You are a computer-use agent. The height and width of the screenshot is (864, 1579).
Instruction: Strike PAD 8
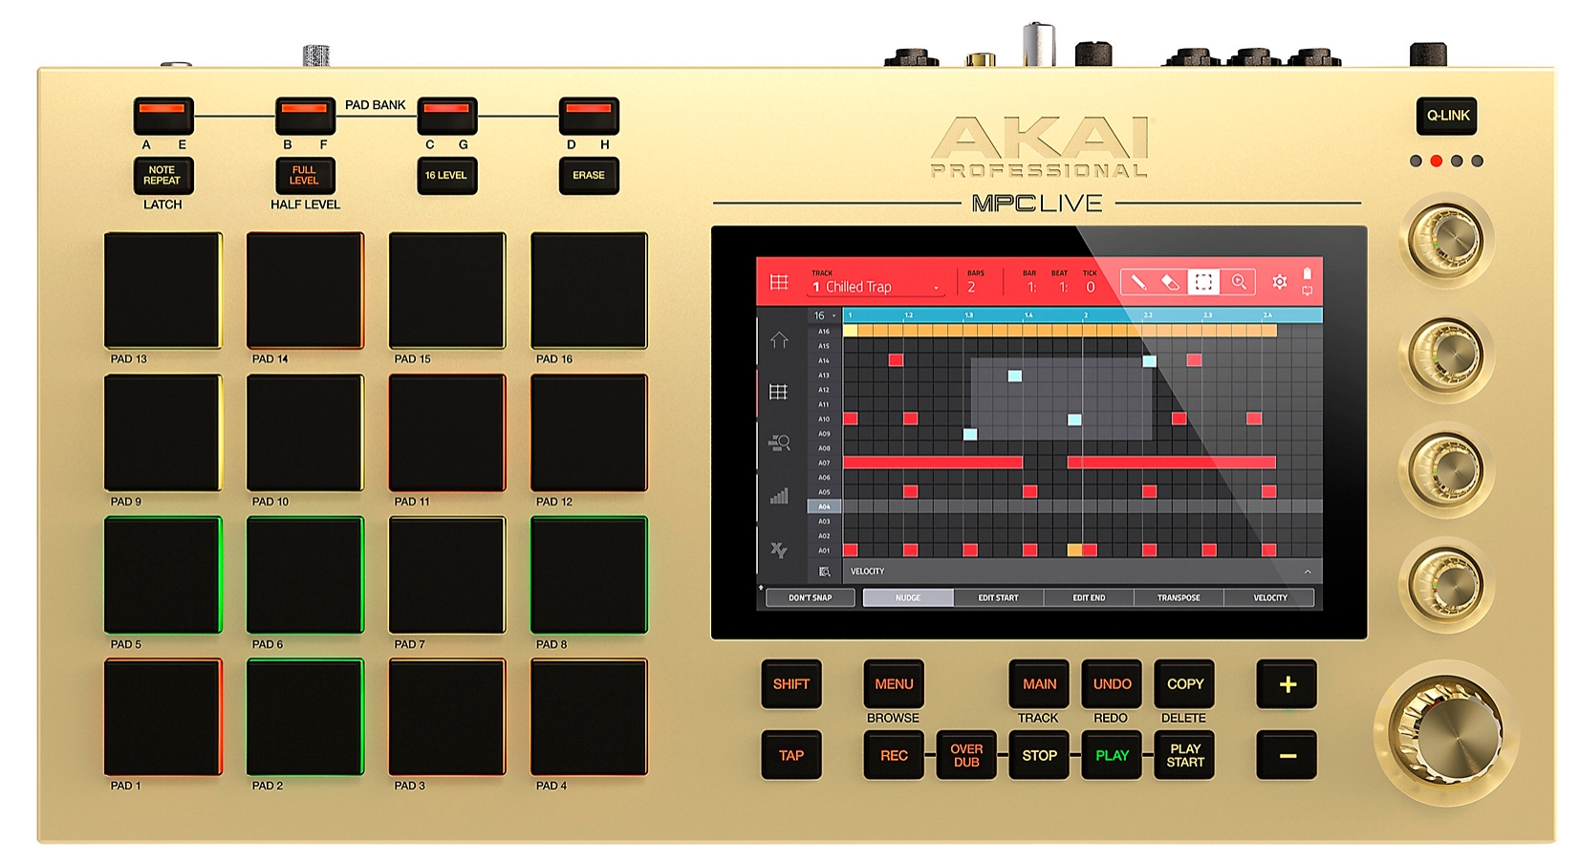click(x=589, y=575)
